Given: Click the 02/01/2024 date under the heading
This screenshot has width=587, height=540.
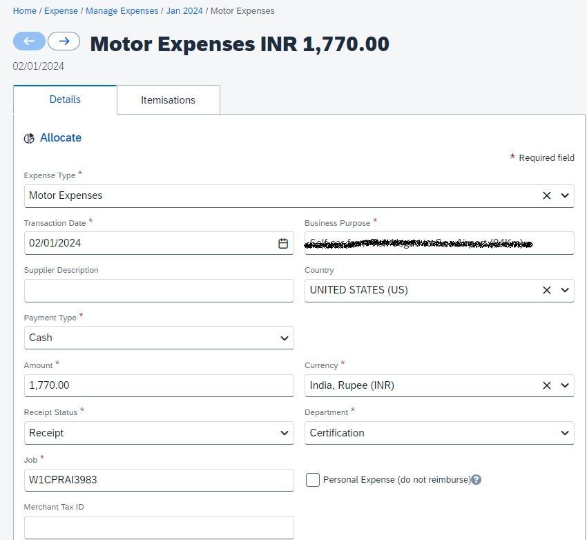Looking at the screenshot, I should tap(38, 66).
